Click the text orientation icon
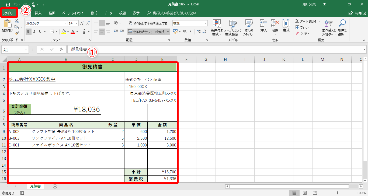This screenshot has height=196, width=368. coord(116,23)
